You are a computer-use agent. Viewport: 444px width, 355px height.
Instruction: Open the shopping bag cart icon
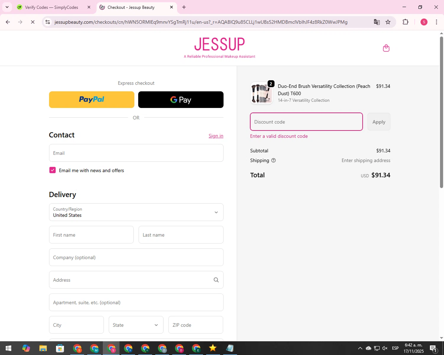click(x=386, y=48)
